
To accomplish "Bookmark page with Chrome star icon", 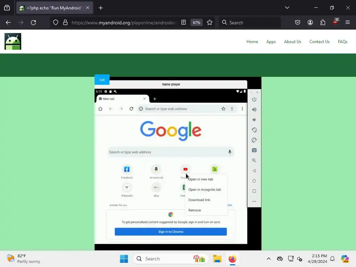I will [224, 109].
